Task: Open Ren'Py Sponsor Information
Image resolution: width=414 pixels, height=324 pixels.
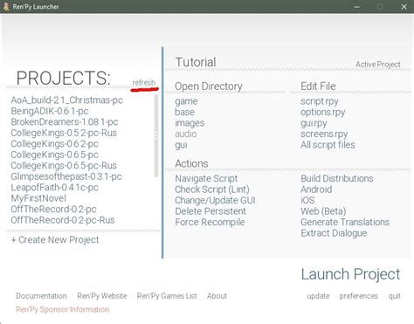Action: (63, 309)
